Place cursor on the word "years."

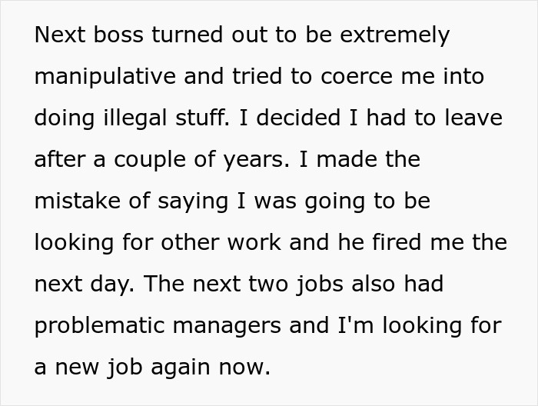click(x=257, y=160)
